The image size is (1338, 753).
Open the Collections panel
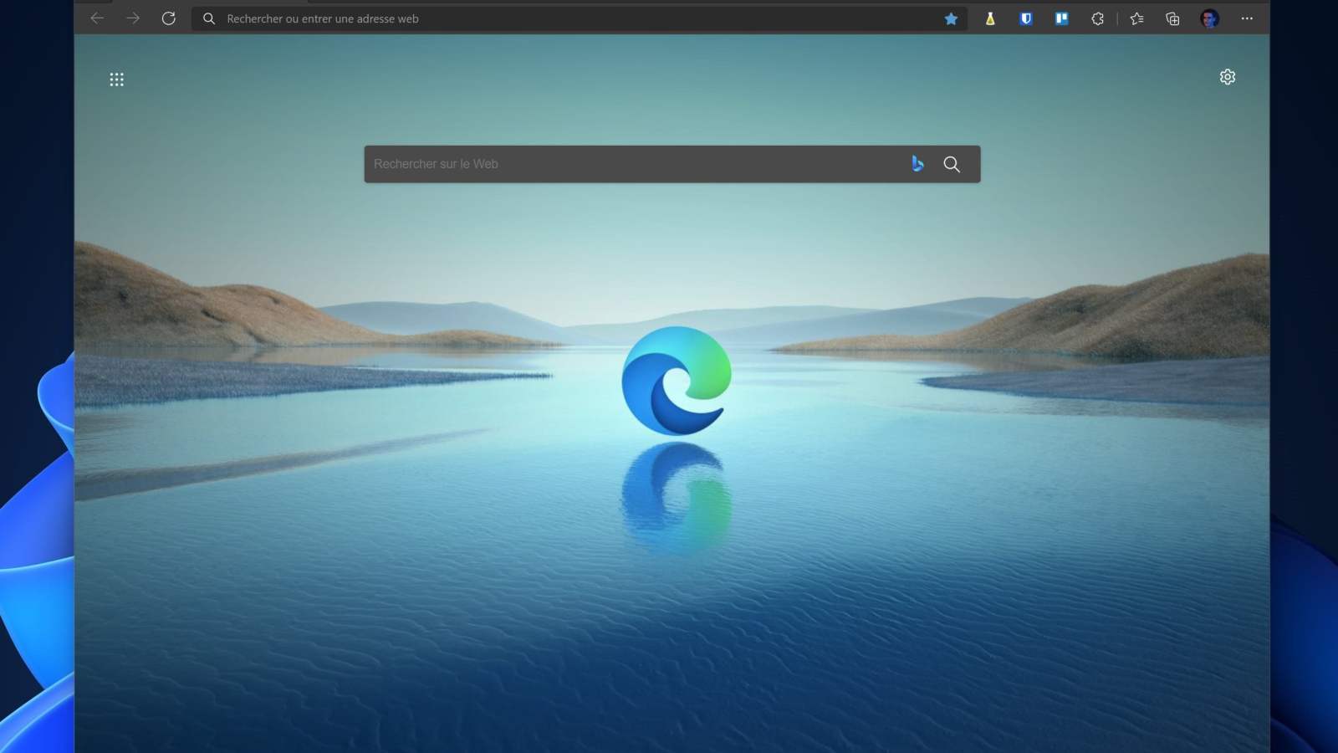1172,18
